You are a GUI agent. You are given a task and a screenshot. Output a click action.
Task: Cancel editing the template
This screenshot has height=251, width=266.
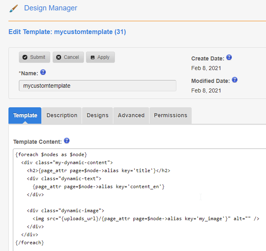click(x=68, y=57)
